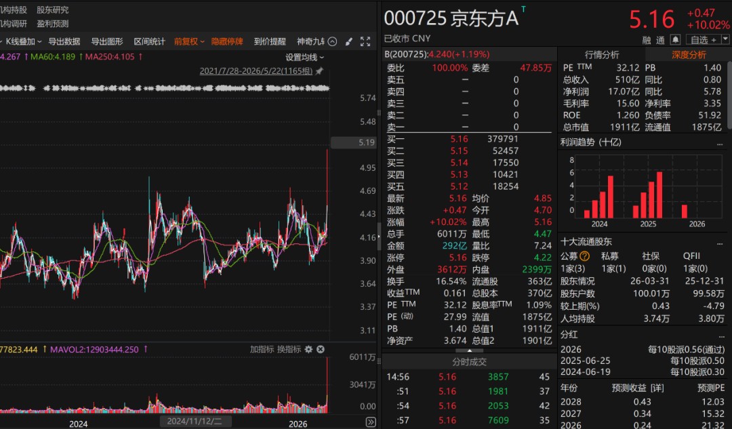Expand the K线叠加 dropdown

[x=23, y=41]
